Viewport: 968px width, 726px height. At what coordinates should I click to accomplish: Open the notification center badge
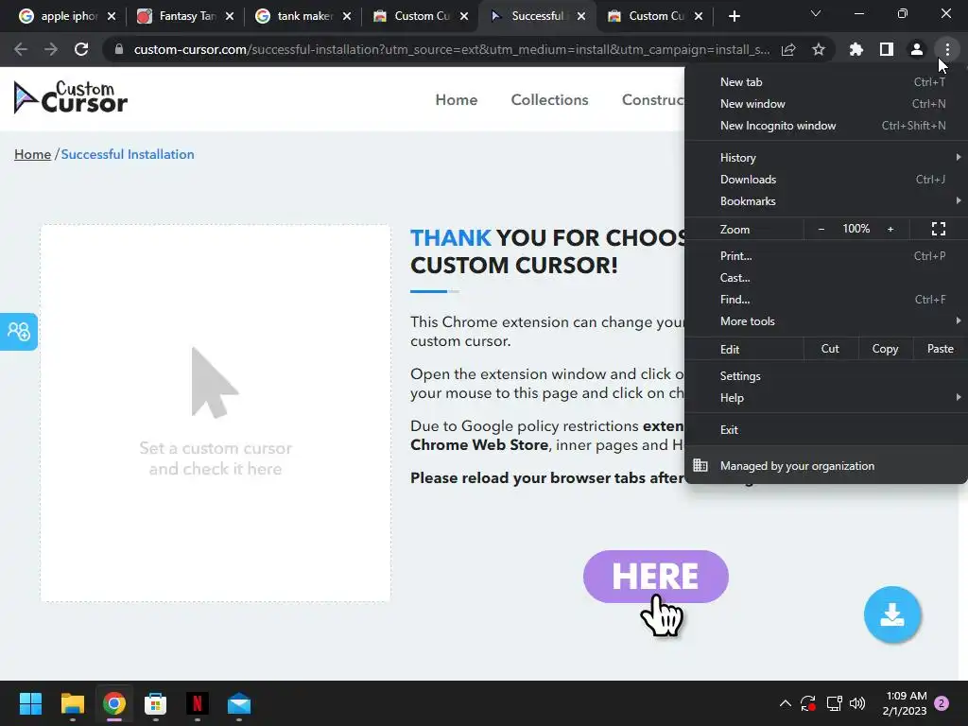tap(942, 703)
